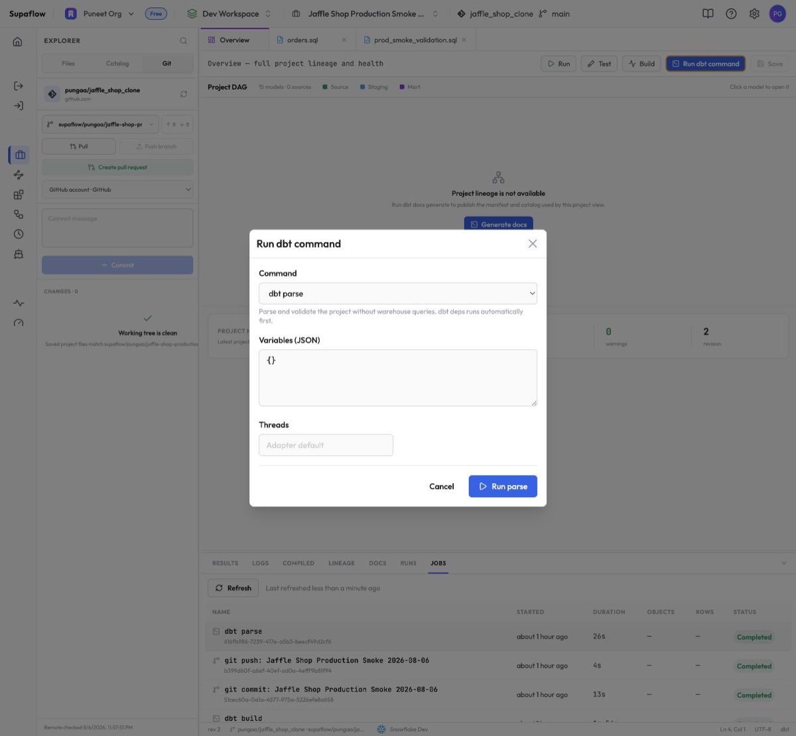Open the supaflow/pungaa branch selector dropdown
Screen dimensions: 796x736
click(100, 124)
